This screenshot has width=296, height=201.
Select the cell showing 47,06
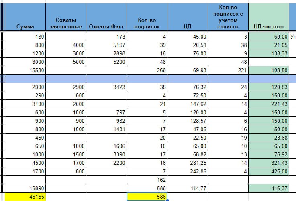point(188,129)
